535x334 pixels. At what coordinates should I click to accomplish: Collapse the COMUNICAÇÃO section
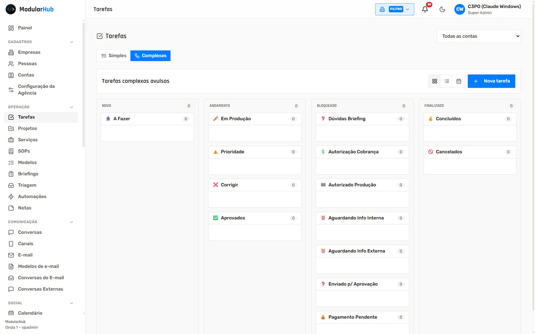click(x=71, y=222)
